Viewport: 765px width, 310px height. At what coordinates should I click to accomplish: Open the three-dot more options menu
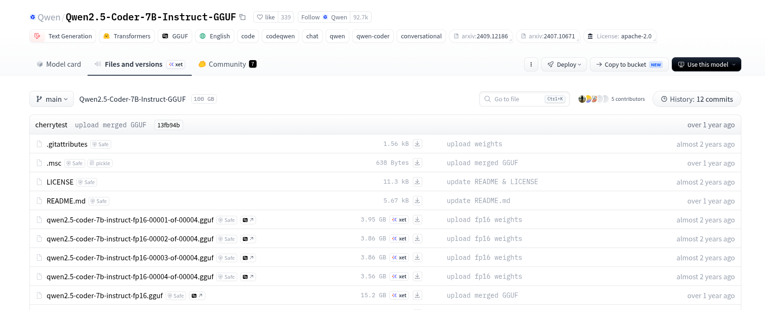531,64
